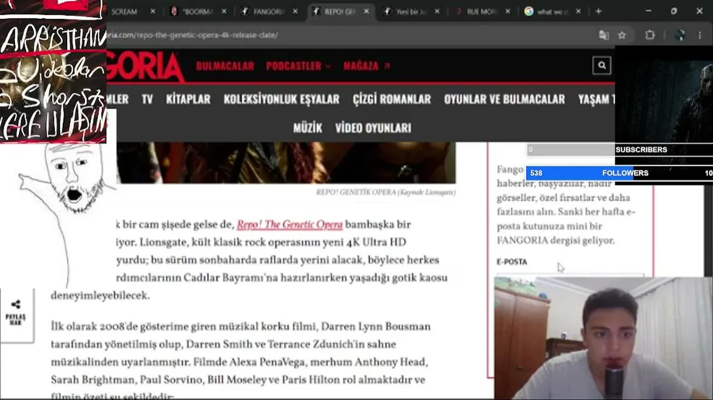Restore down the Chrome window
The image size is (713, 400).
pos(674,11)
